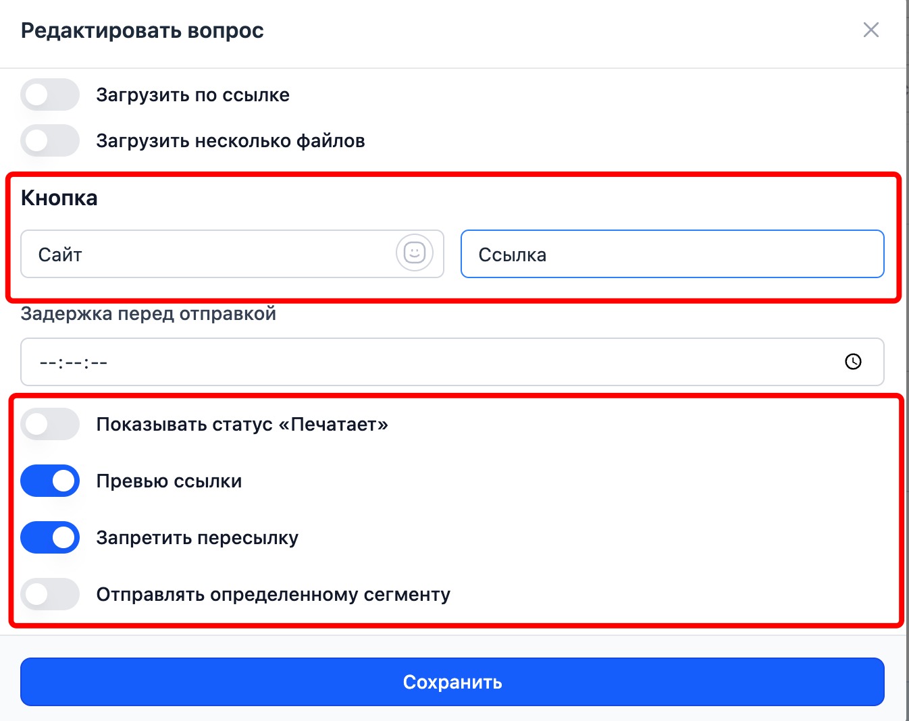Viewport: 909px width, 721px height.
Task: Select the minutes segment of delay time
Action: click(73, 363)
